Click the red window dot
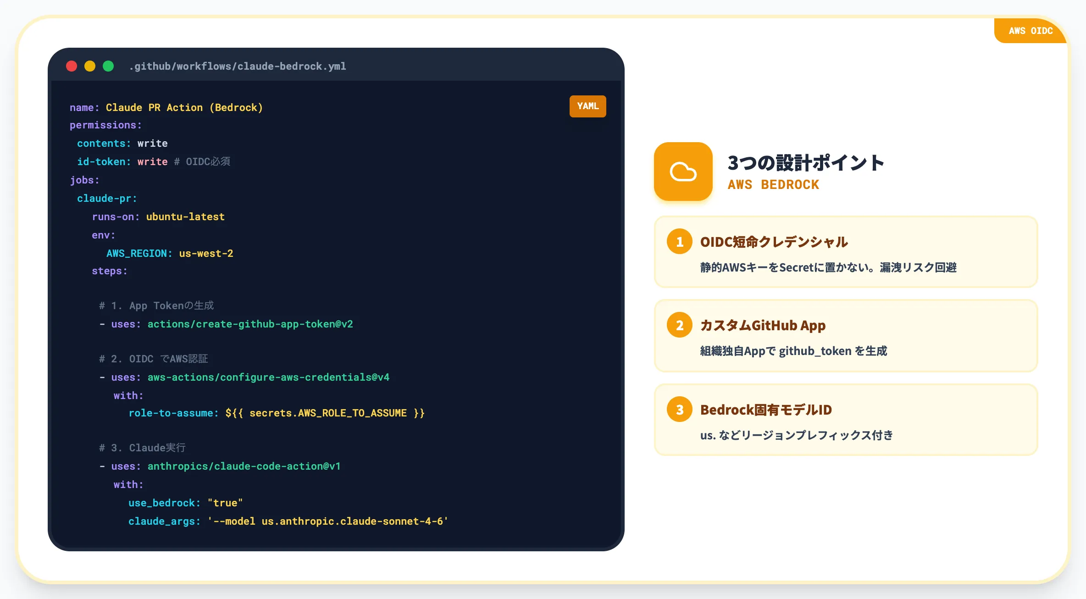This screenshot has width=1086, height=599. tap(72, 66)
